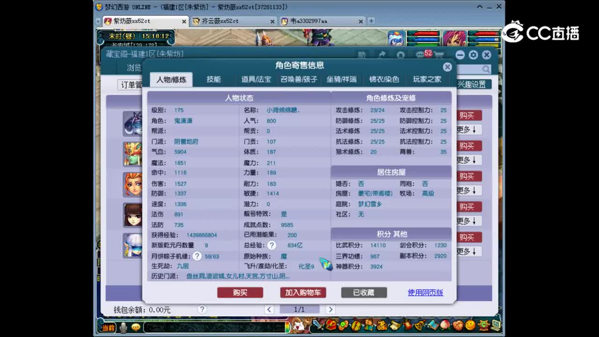Switch to the 坐骑/祥瑞 tab
This screenshot has height=337, width=599.
(342, 80)
